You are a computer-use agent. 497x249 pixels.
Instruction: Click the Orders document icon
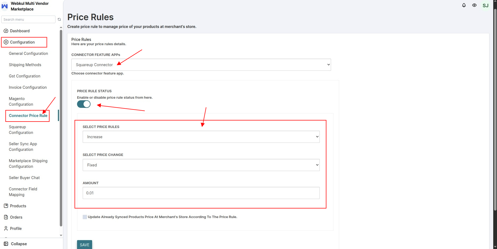pyautogui.click(x=6, y=217)
